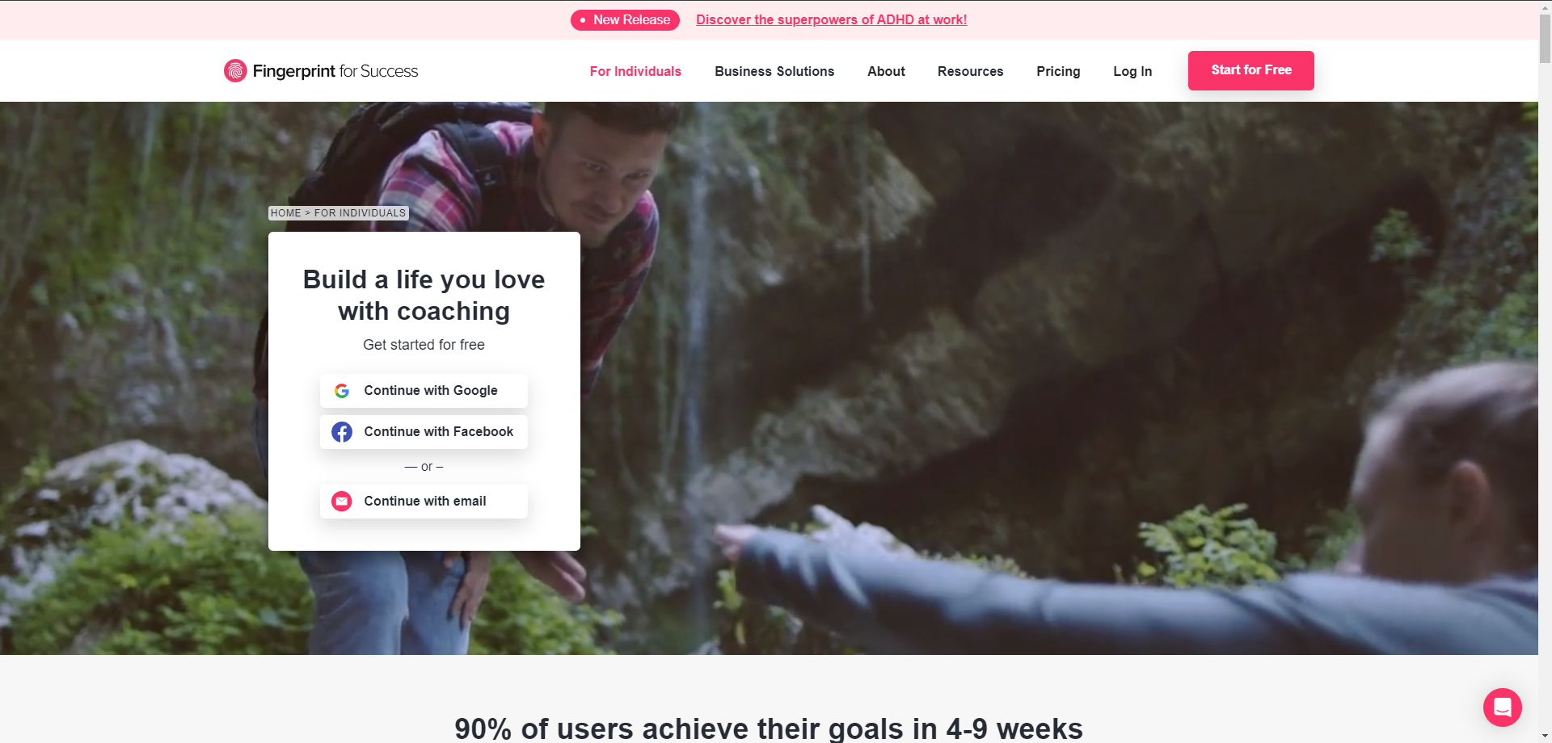The width and height of the screenshot is (1552, 743).
Task: Click the HOME breadcrumb link
Action: (x=285, y=213)
